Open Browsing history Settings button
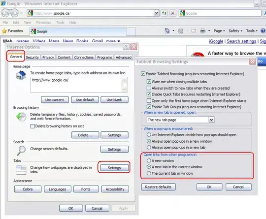Viewport: 266px width, 219px height. coord(114,135)
